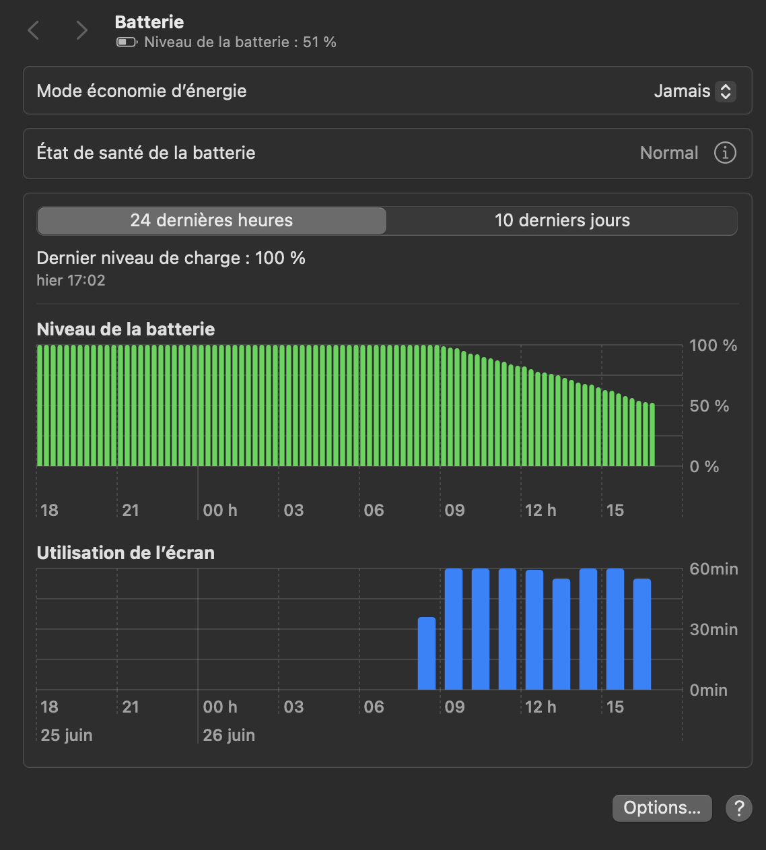Viewport: 766px width, 850px height.
Task: Select the 24 dernières heures tab
Action: point(211,220)
